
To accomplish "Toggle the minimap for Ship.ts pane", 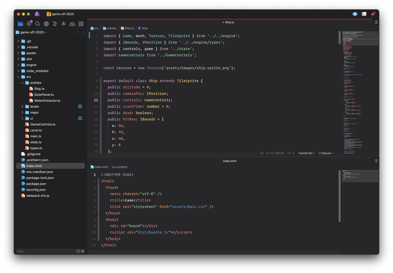I will click(376, 22).
